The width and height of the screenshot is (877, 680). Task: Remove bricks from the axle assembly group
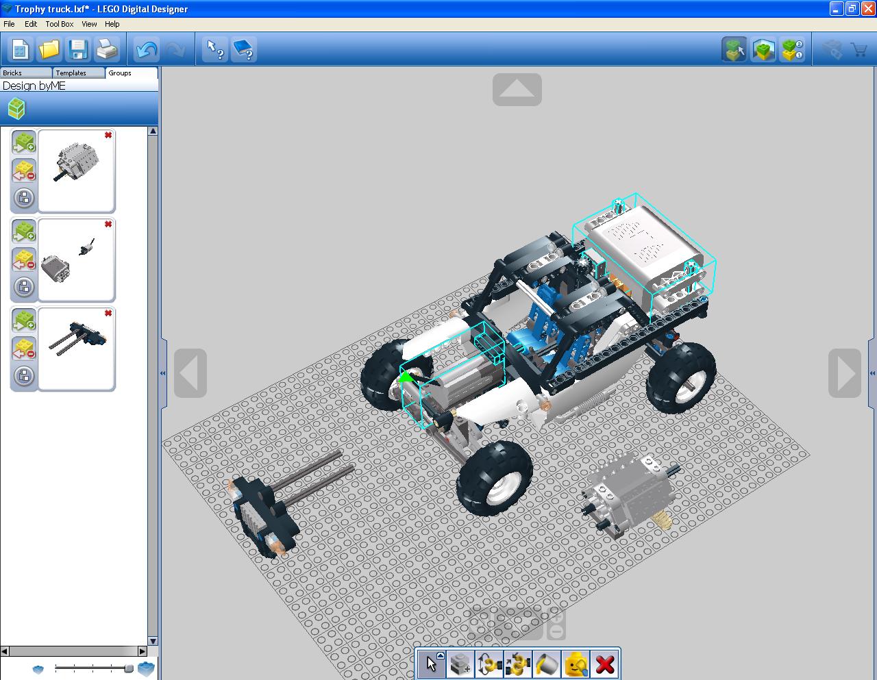24,349
